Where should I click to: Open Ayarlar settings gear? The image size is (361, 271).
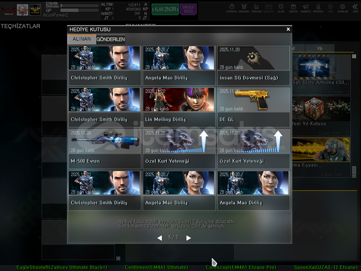pos(343,8)
